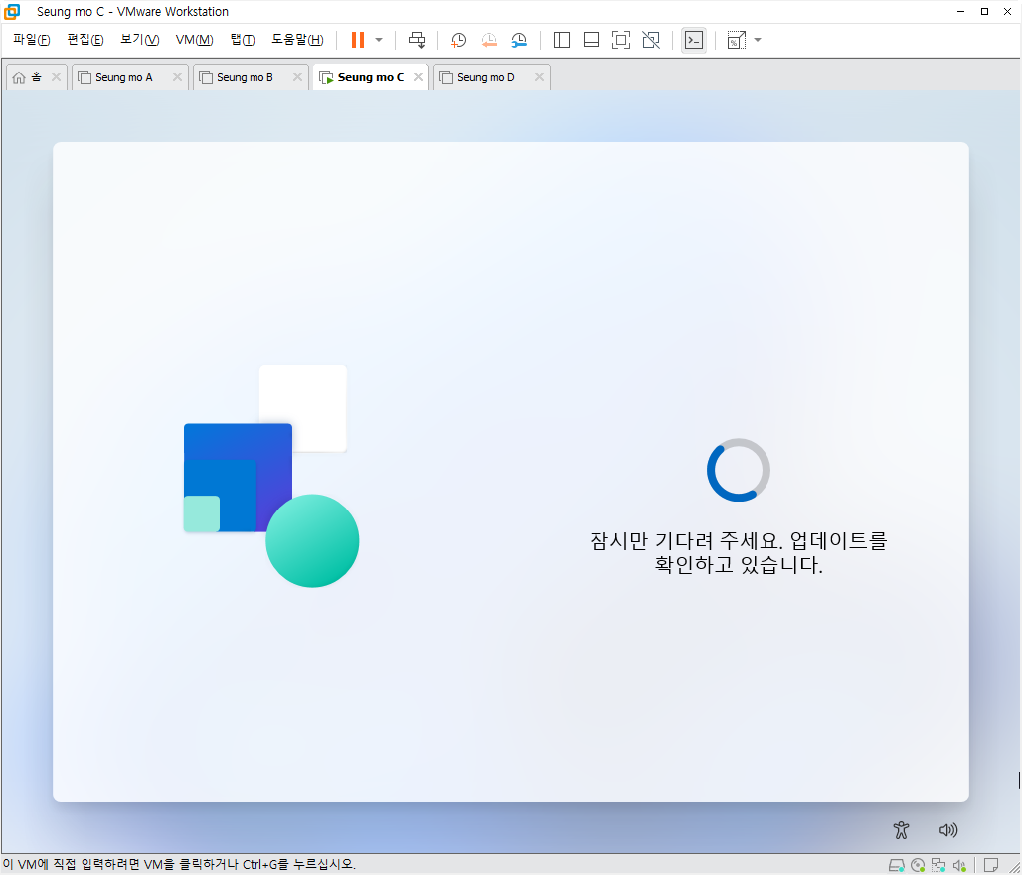Click the 잠시만 기다려 주세요 update message
The height and width of the screenshot is (875, 1022).
tap(739, 552)
